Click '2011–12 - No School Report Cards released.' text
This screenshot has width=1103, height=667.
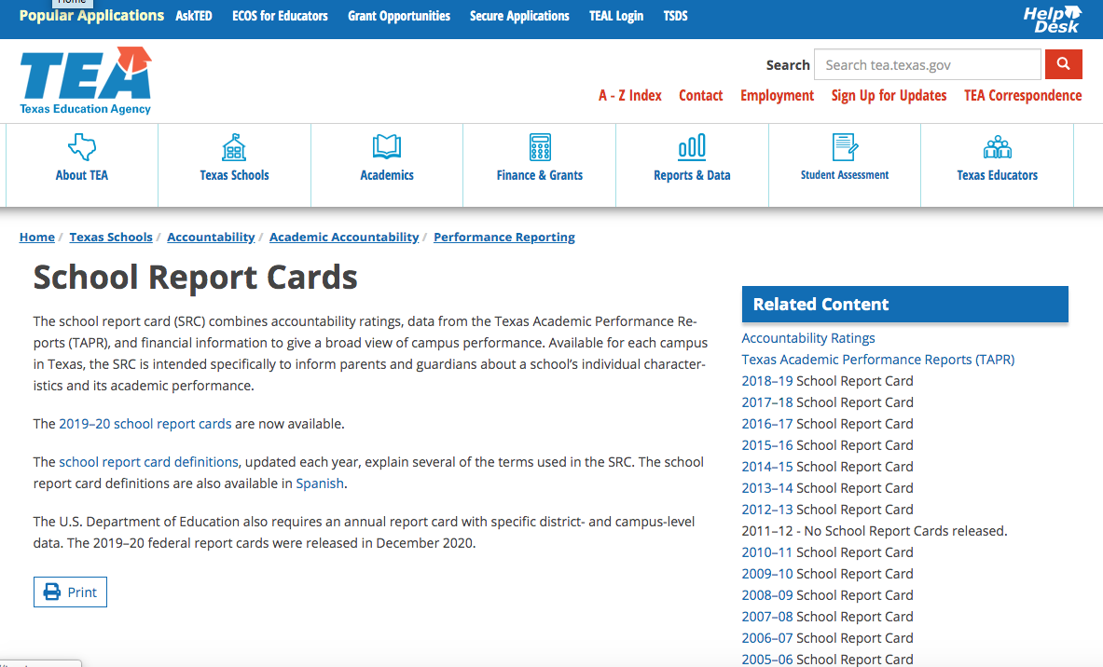click(x=875, y=531)
